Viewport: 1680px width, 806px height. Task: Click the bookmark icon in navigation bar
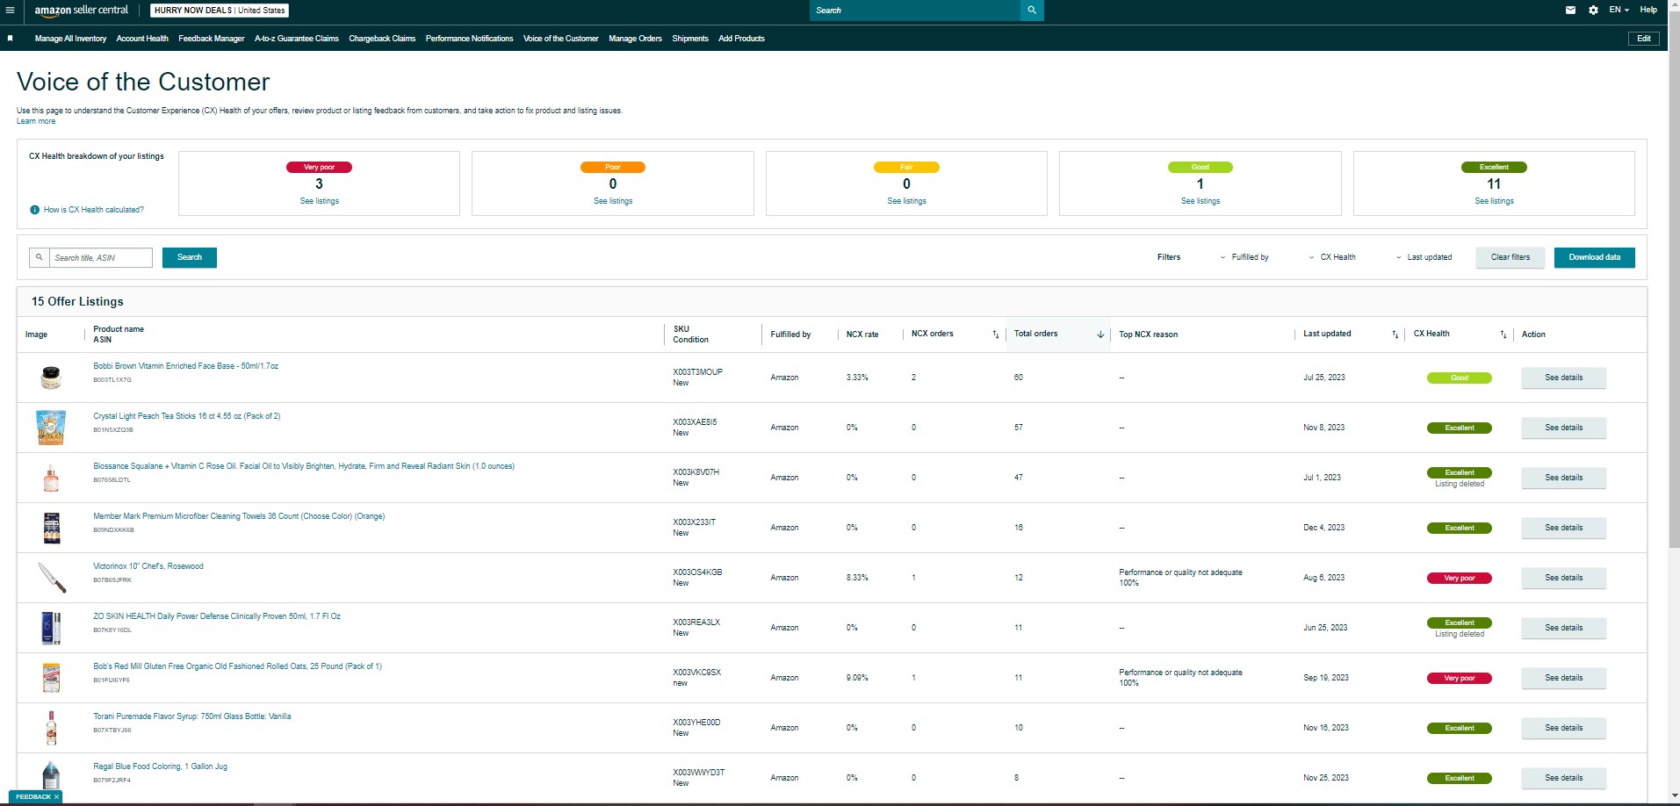pos(11,39)
